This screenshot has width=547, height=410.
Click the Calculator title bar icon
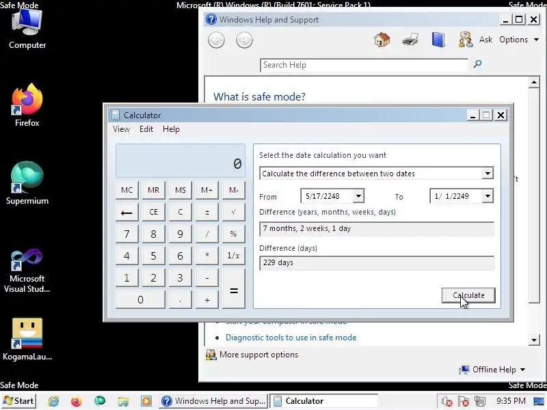click(x=116, y=115)
